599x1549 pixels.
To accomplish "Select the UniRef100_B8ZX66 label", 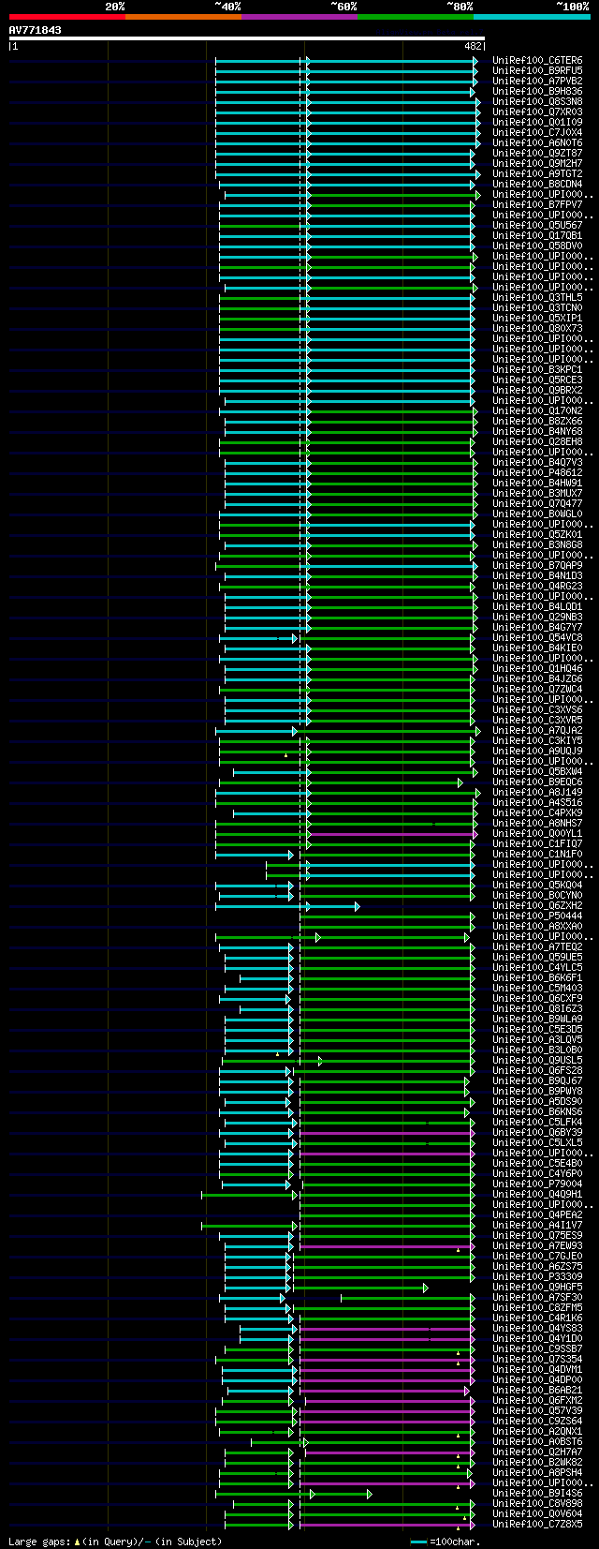I will (537, 422).
